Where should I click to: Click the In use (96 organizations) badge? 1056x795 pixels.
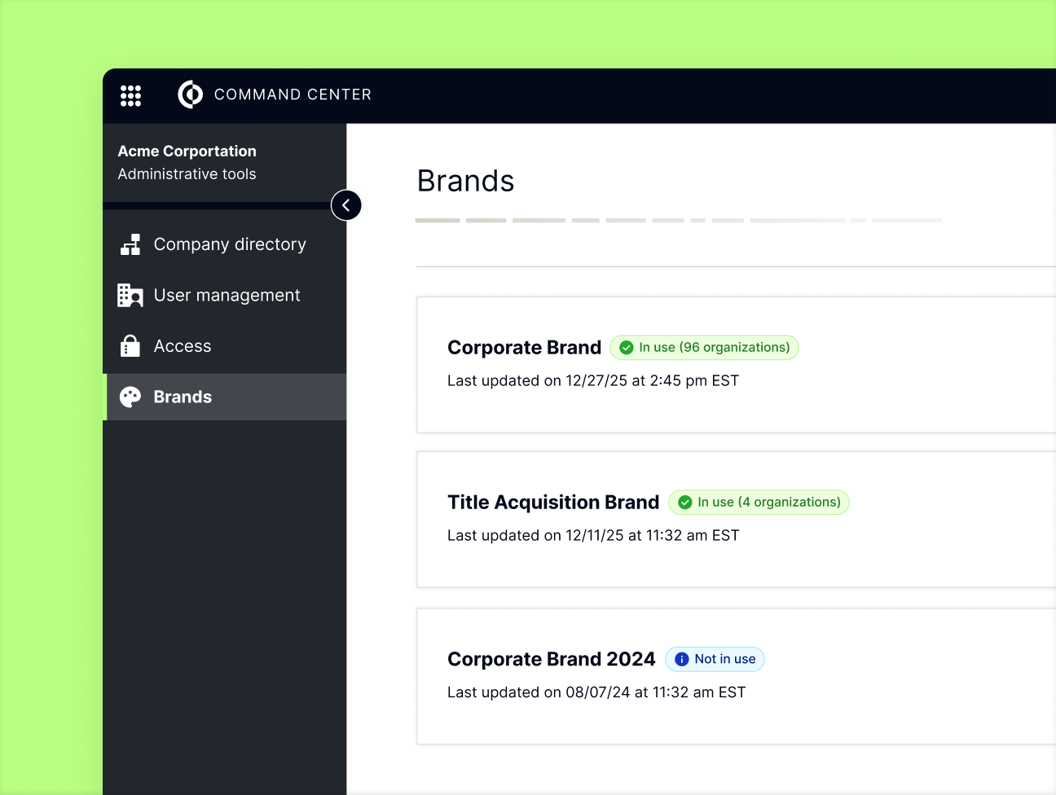[704, 348]
